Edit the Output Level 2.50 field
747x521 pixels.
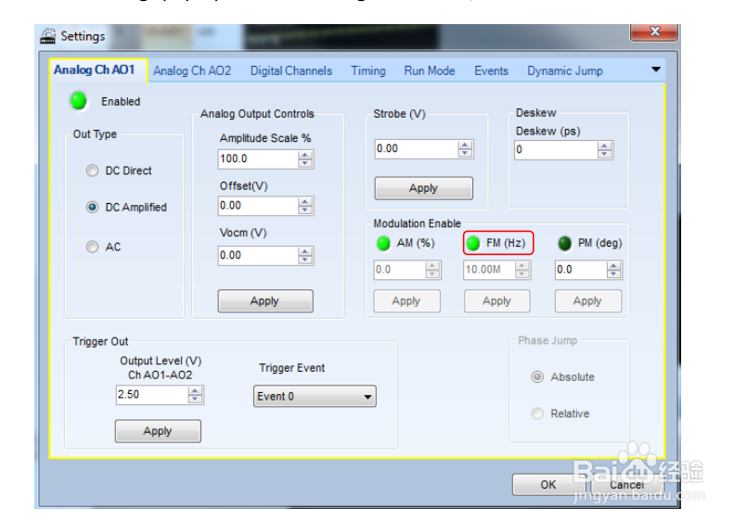[x=152, y=395]
